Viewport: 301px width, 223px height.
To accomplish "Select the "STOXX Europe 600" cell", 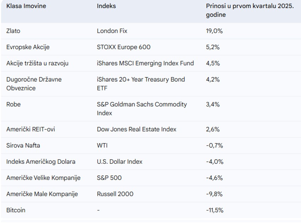I will [x=124, y=47].
